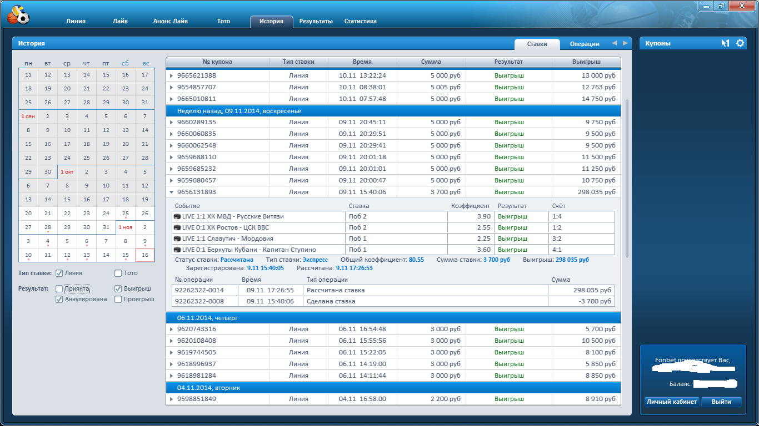
Task: Click the Купоны panel title
Action: coord(658,43)
